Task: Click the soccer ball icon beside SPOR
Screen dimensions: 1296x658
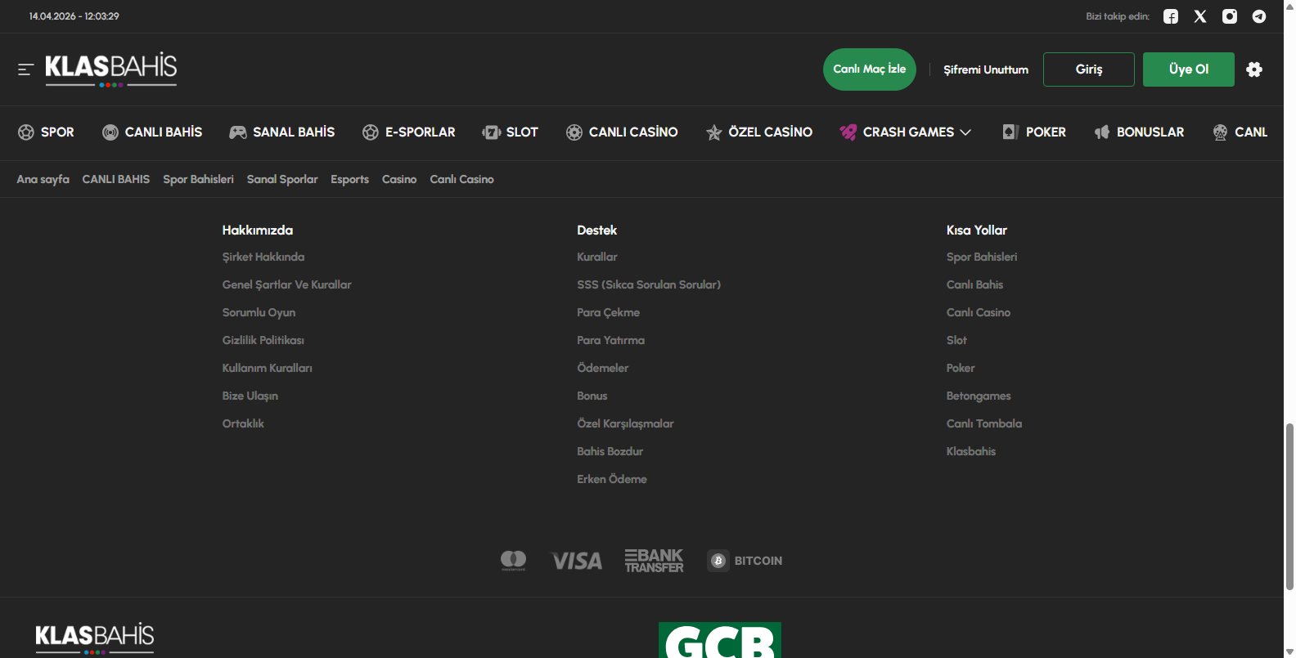Action: (26, 132)
